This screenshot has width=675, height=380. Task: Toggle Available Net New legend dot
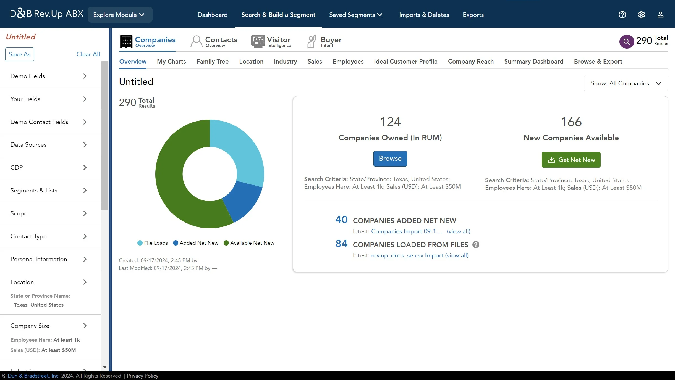226,243
